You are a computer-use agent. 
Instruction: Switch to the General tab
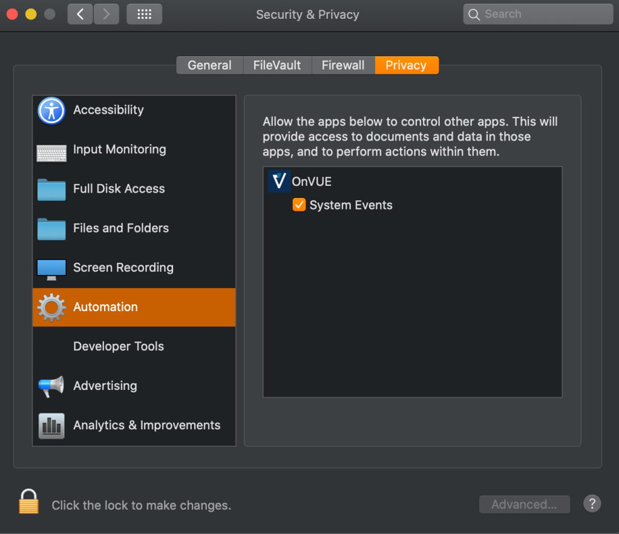point(209,65)
